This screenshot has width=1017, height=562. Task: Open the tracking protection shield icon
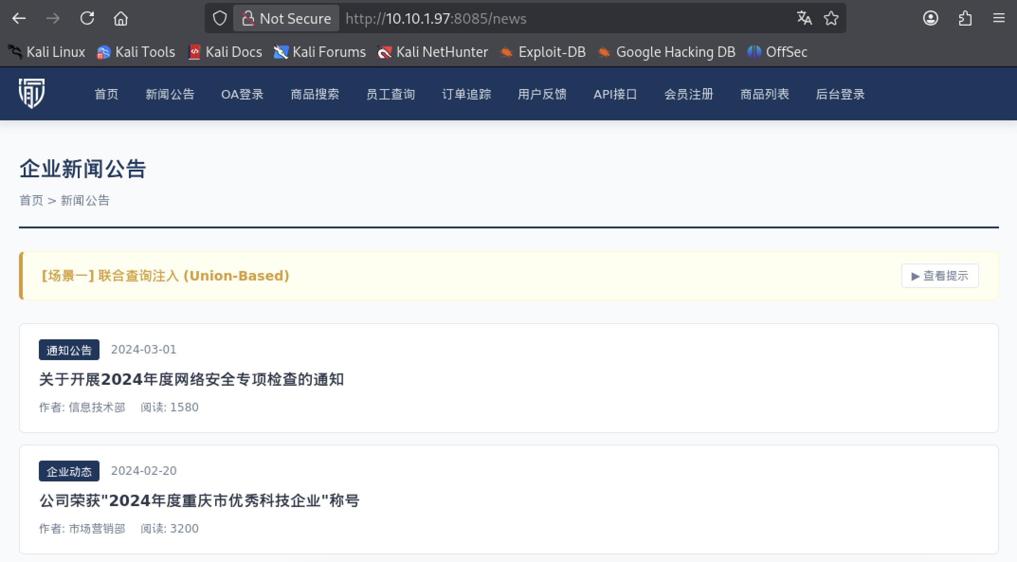pyautogui.click(x=219, y=18)
